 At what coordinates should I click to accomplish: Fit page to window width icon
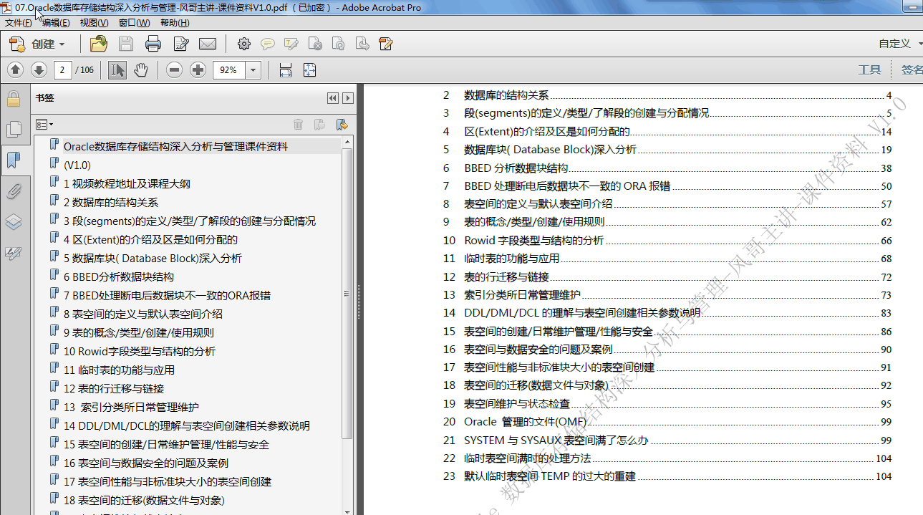click(286, 69)
